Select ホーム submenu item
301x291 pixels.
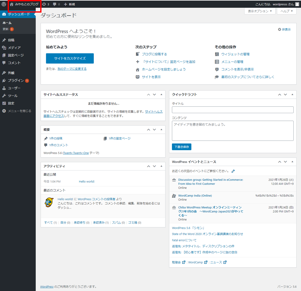7,23
